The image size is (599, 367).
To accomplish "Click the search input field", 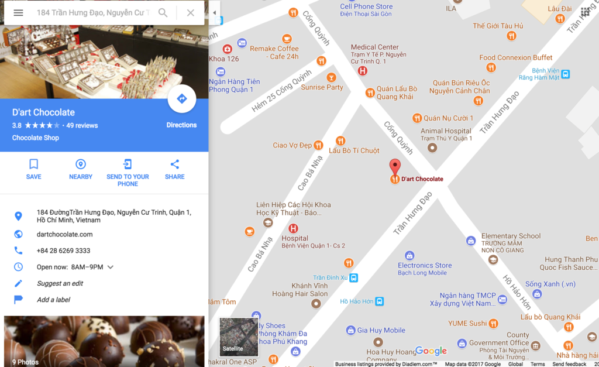I will [x=93, y=13].
